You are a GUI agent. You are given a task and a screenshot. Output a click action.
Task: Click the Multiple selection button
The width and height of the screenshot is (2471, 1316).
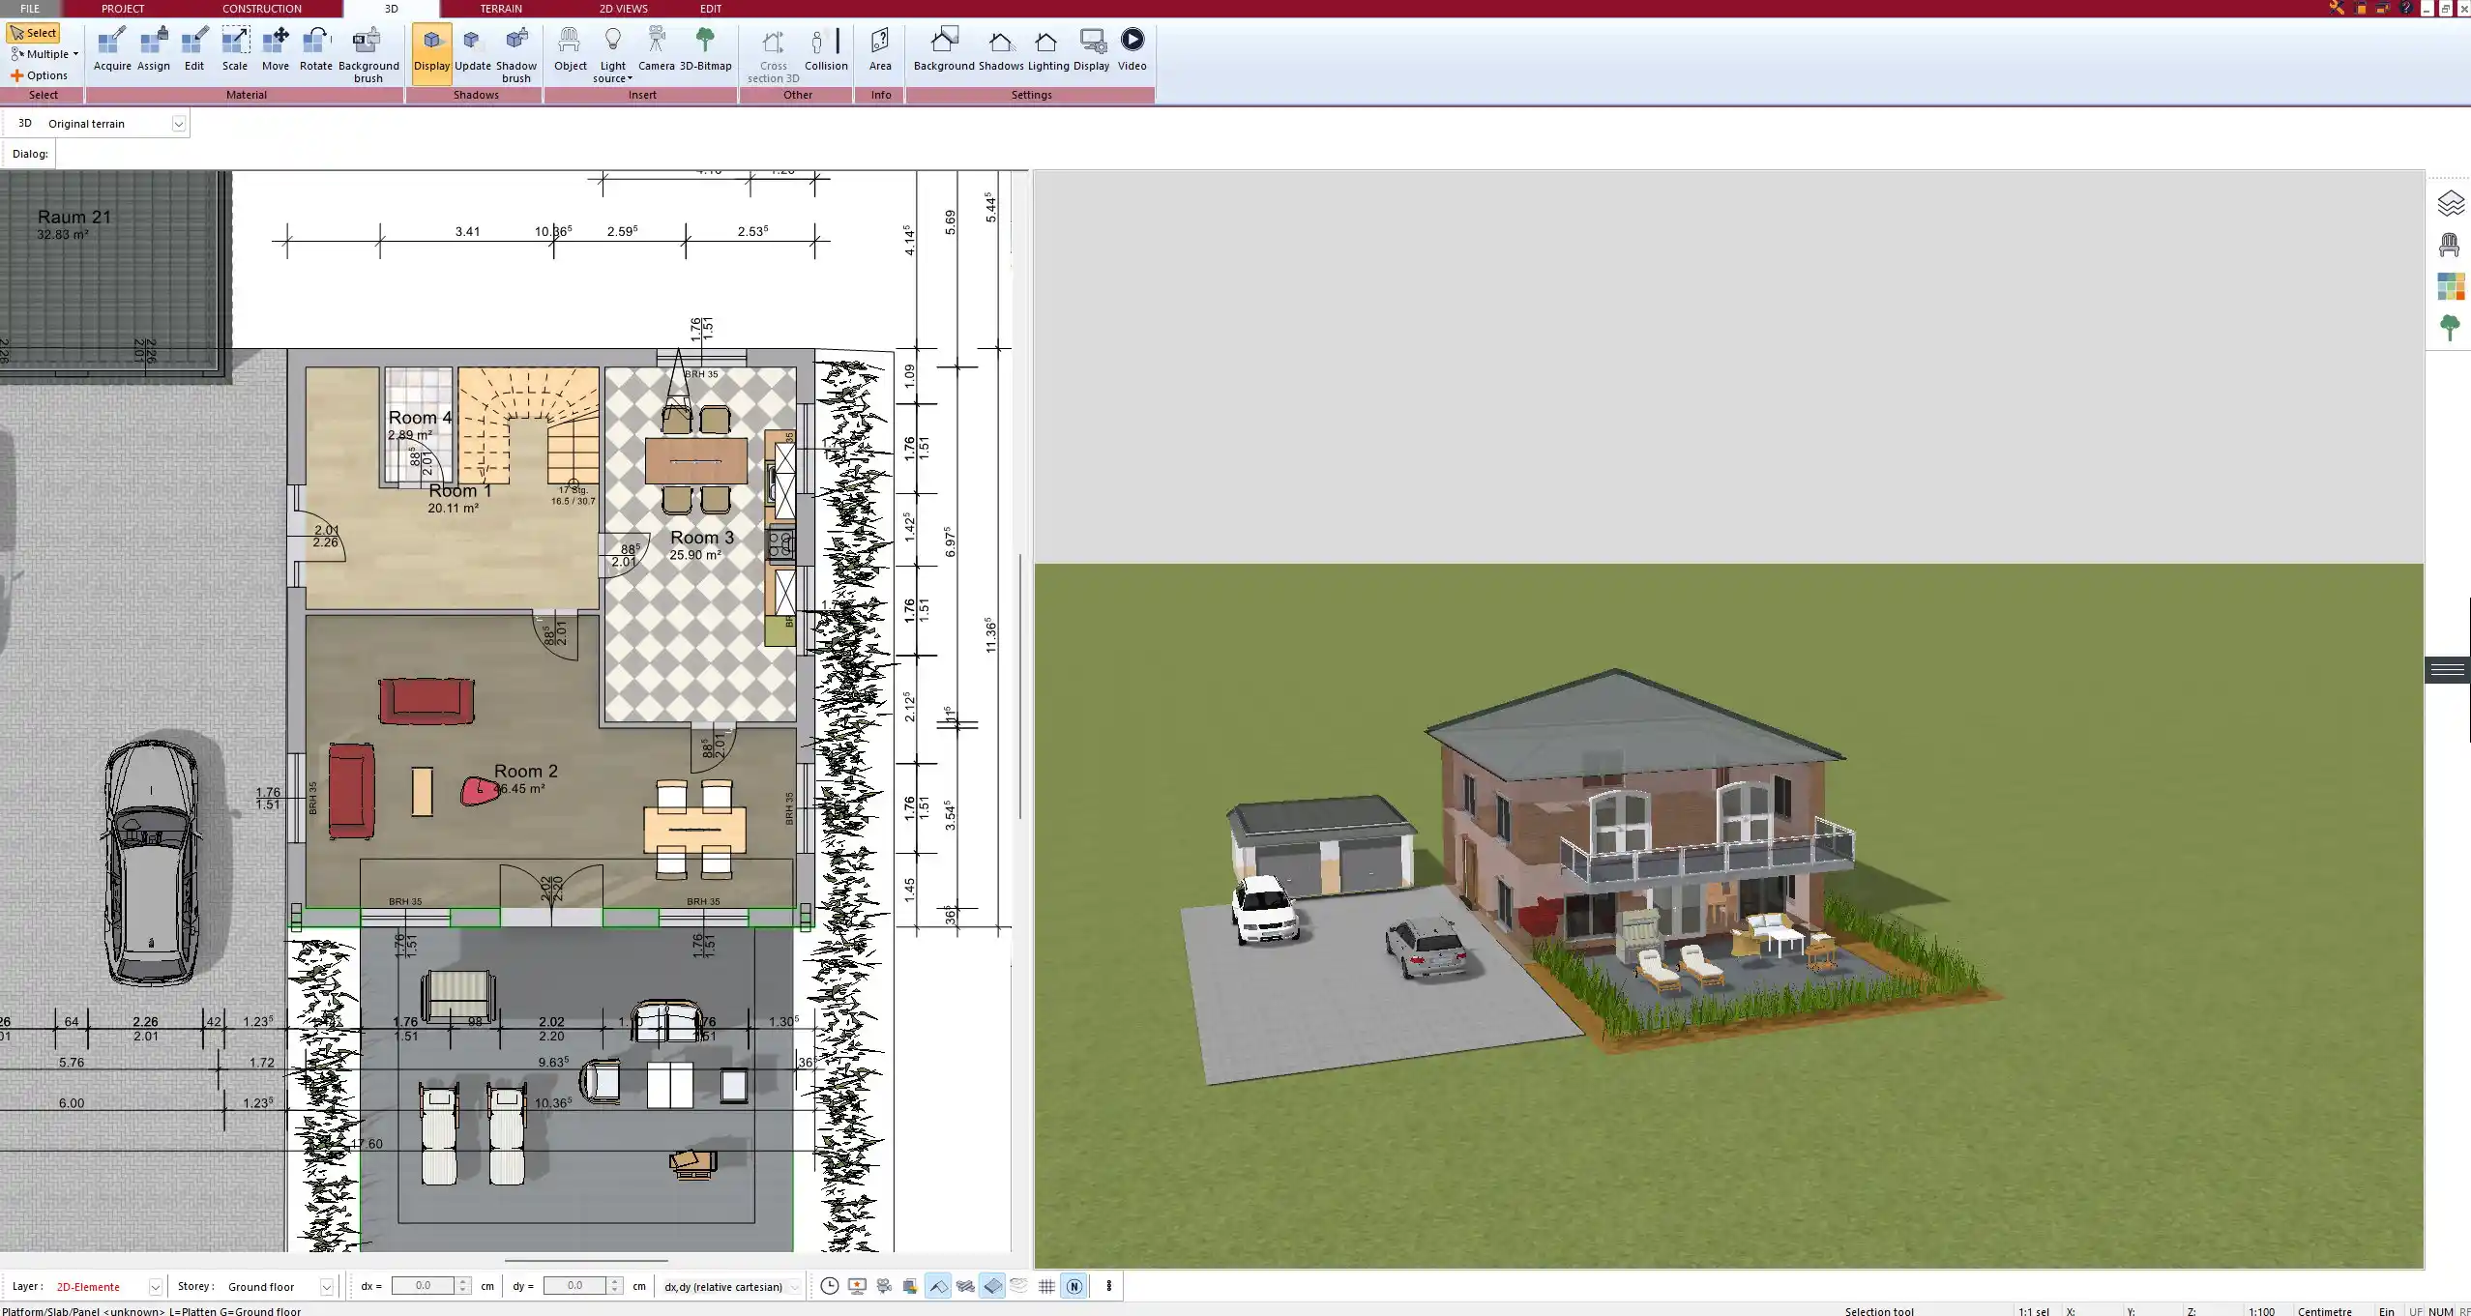(44, 54)
